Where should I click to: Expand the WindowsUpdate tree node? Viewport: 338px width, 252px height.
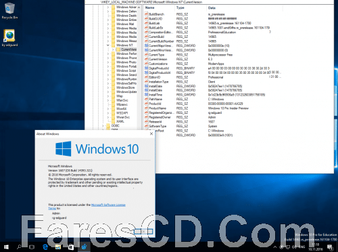[x=108, y=91]
